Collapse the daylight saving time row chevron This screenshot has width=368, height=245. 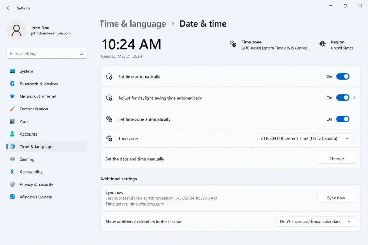coord(355,98)
